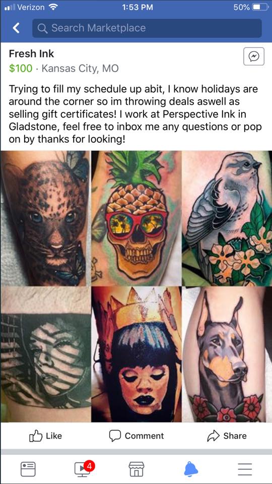Tap the Kansas City, MO location
The image size is (272, 484).
80,68
